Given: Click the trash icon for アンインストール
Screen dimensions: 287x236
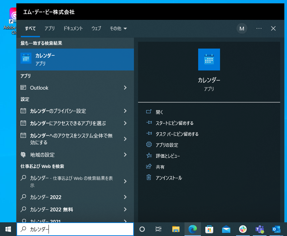Looking at the screenshot, I should (149, 178).
